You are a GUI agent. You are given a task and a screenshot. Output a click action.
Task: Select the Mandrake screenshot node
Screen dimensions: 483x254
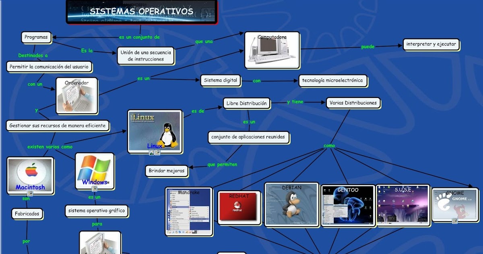(x=189, y=211)
